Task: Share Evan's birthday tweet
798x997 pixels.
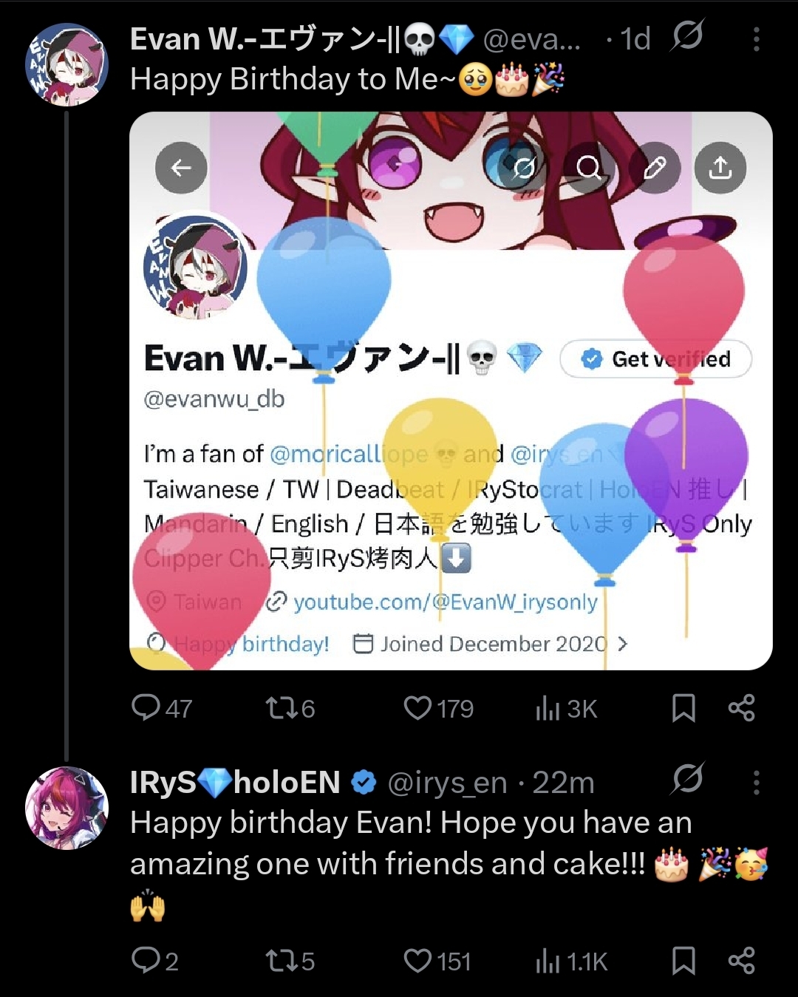Action: [741, 708]
